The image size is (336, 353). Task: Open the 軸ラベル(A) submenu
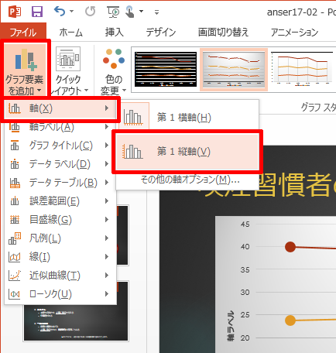coord(60,127)
